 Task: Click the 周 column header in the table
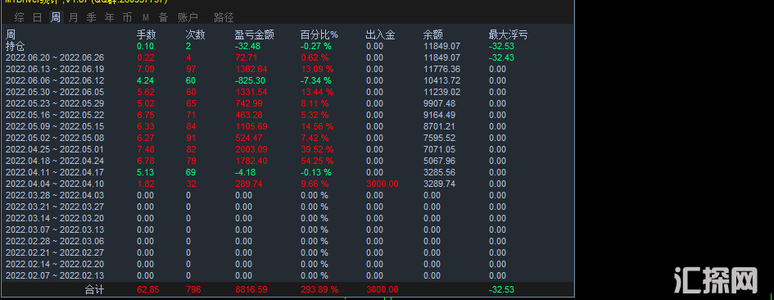[x=11, y=34]
